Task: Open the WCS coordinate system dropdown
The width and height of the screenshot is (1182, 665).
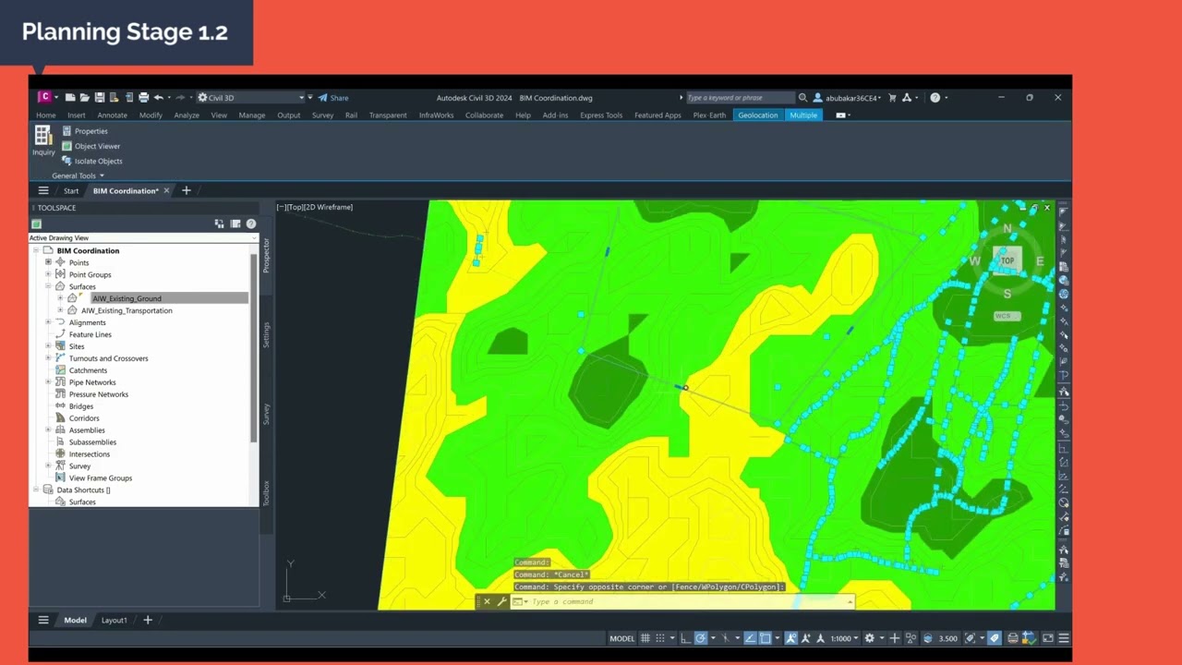Action: [1007, 316]
